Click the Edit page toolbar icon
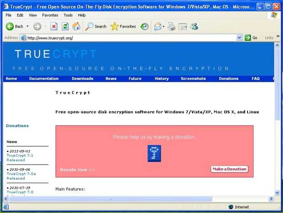283x213 pixels. click(183, 27)
